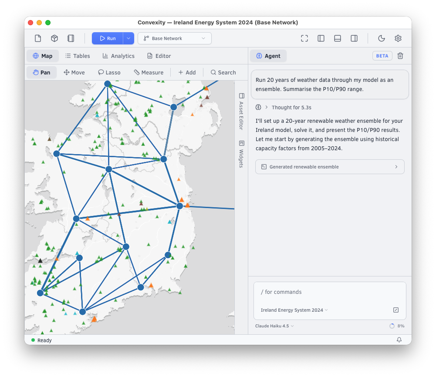Toggle the right sidebar panel
Viewport: 436px width, 377px height.
(354, 38)
